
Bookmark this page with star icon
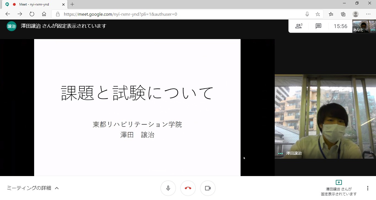point(318,14)
